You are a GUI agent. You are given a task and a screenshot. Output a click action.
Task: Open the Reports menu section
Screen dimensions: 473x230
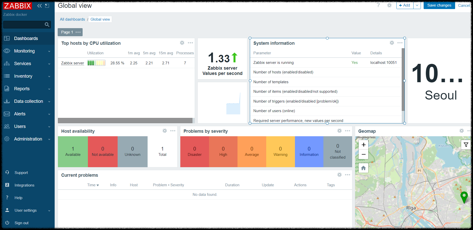tap(27, 89)
